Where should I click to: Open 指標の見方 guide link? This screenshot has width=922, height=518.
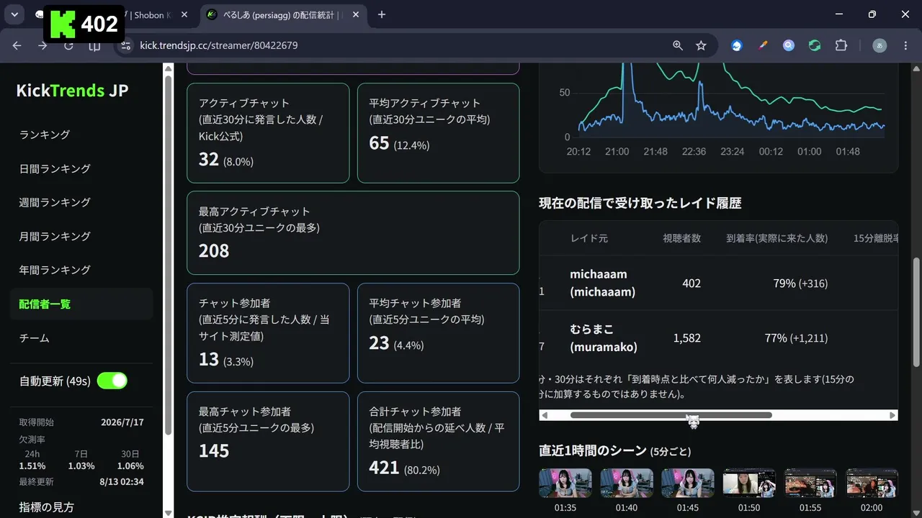tap(47, 507)
